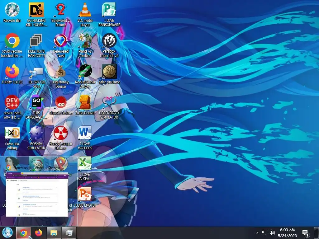Expand the hidden system tray icons arrow

257,233
